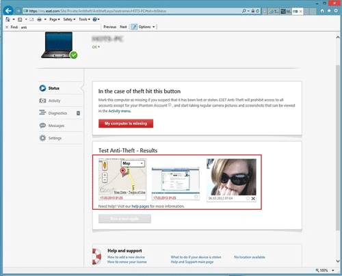Open Favorites star icon in title bar

pos(329,11)
